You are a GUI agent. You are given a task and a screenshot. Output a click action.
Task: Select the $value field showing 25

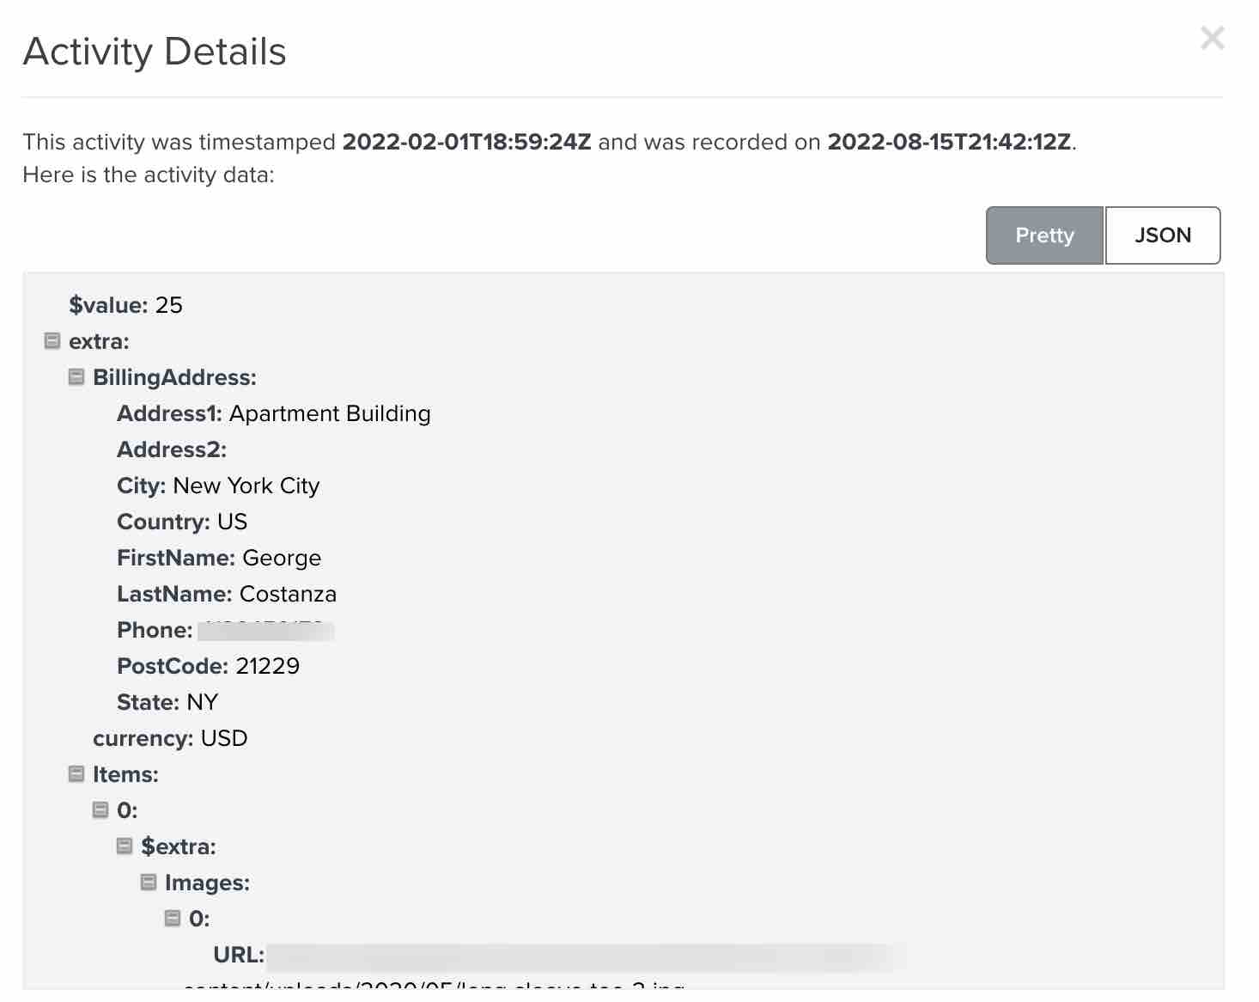point(126,304)
